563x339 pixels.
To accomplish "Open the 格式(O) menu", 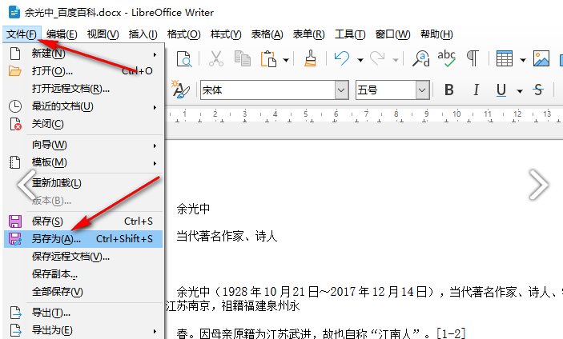I will pyautogui.click(x=184, y=34).
